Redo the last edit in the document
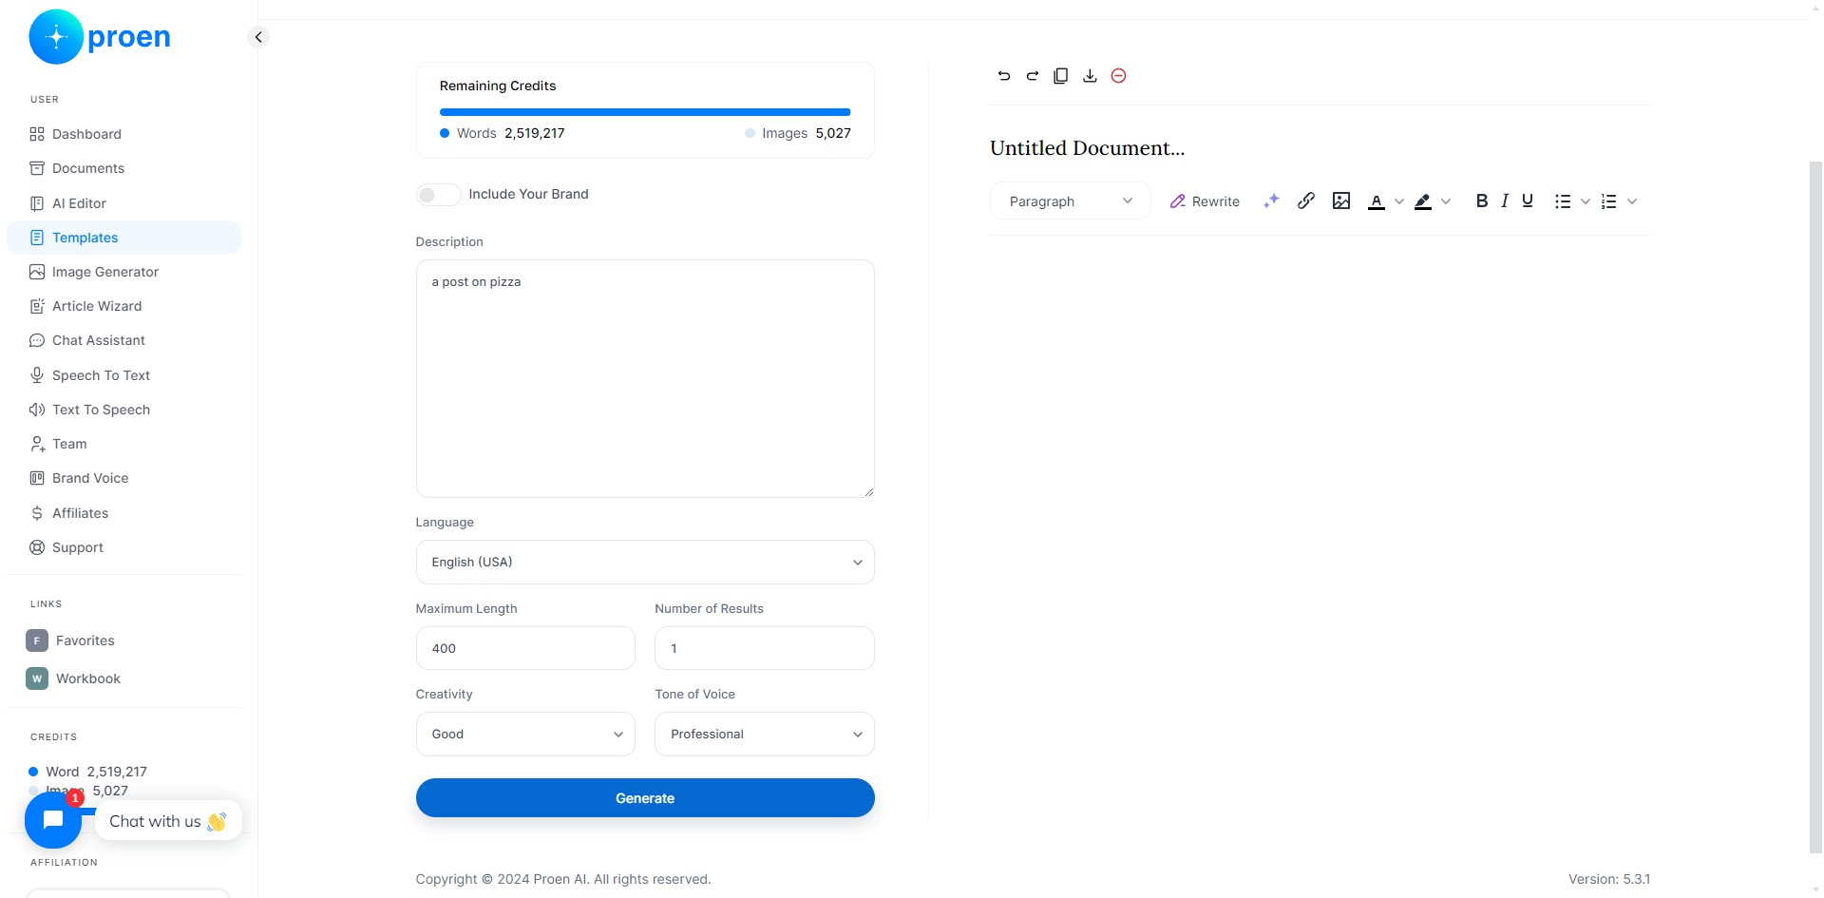 (x=1032, y=75)
